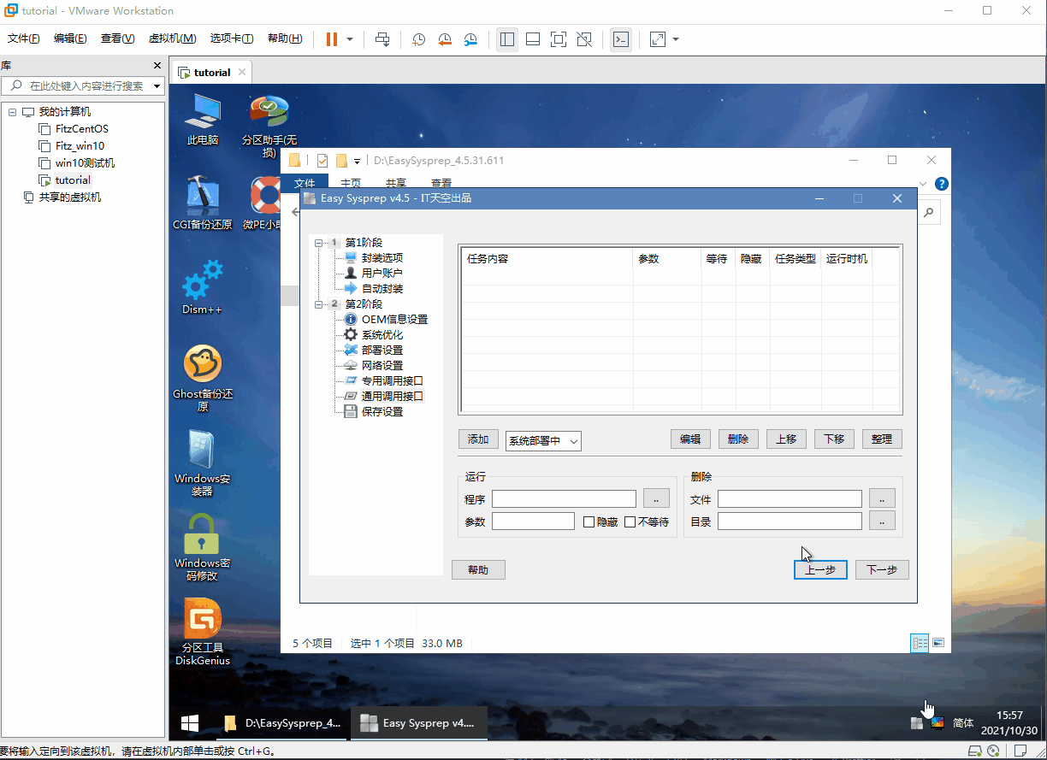This screenshot has width=1047, height=760.
Task: Select 系统优化 in the tree
Action: (382, 335)
